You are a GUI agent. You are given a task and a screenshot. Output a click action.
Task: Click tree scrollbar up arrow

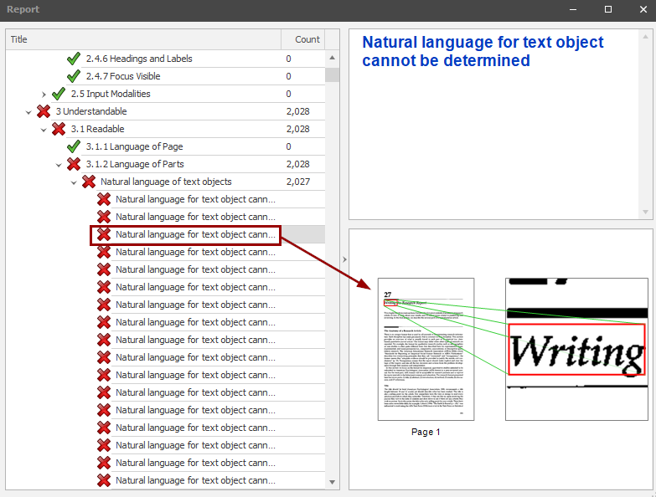pyautogui.click(x=332, y=58)
